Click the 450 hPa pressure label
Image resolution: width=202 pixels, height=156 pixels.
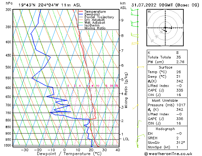click(9, 55)
